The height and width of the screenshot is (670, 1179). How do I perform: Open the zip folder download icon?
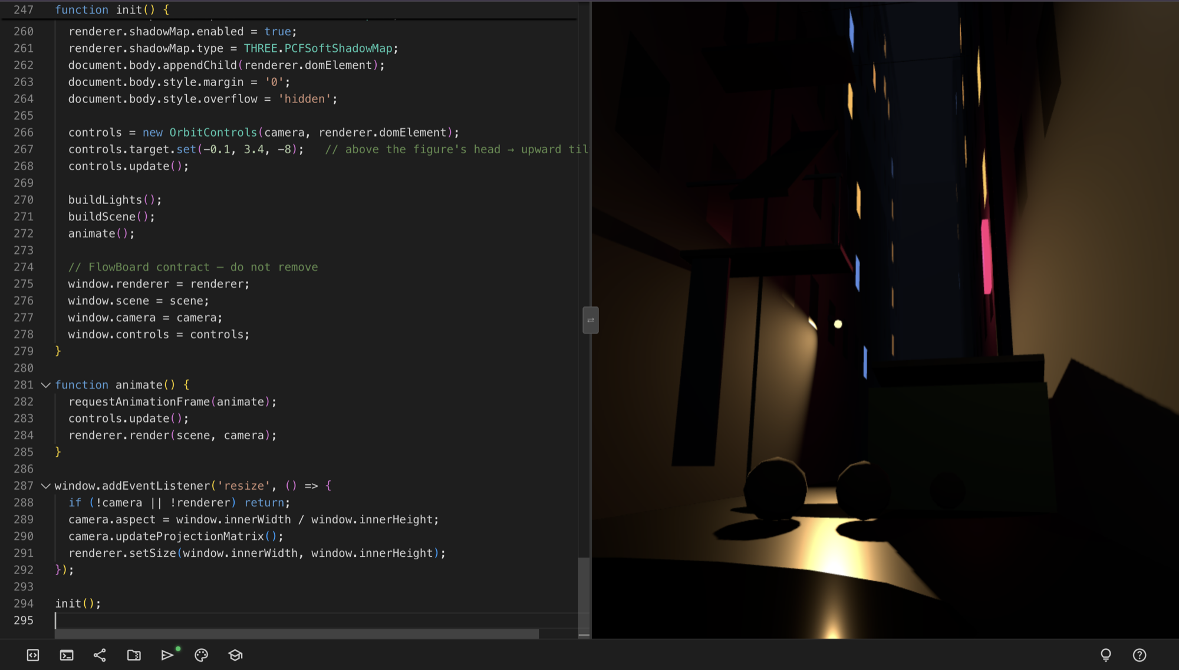[x=134, y=655]
